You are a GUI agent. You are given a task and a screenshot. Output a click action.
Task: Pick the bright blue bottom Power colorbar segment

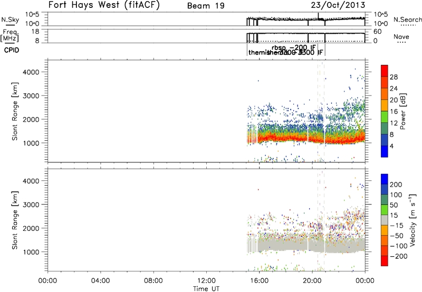point(385,151)
